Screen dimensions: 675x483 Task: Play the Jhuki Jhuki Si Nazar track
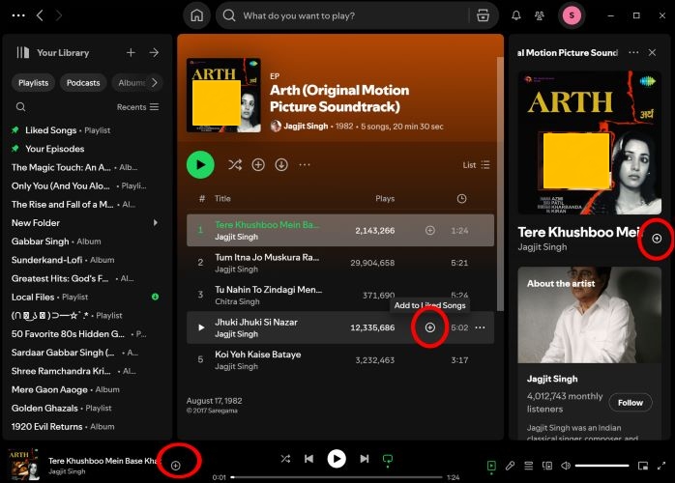201,327
